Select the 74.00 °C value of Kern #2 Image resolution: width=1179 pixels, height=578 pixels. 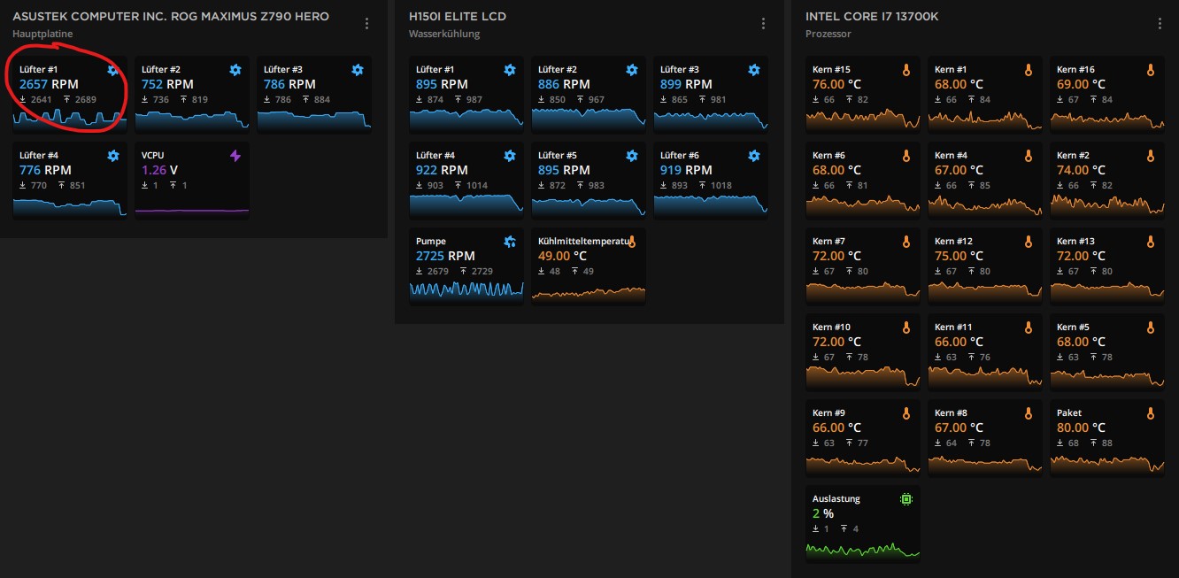[x=1081, y=170]
